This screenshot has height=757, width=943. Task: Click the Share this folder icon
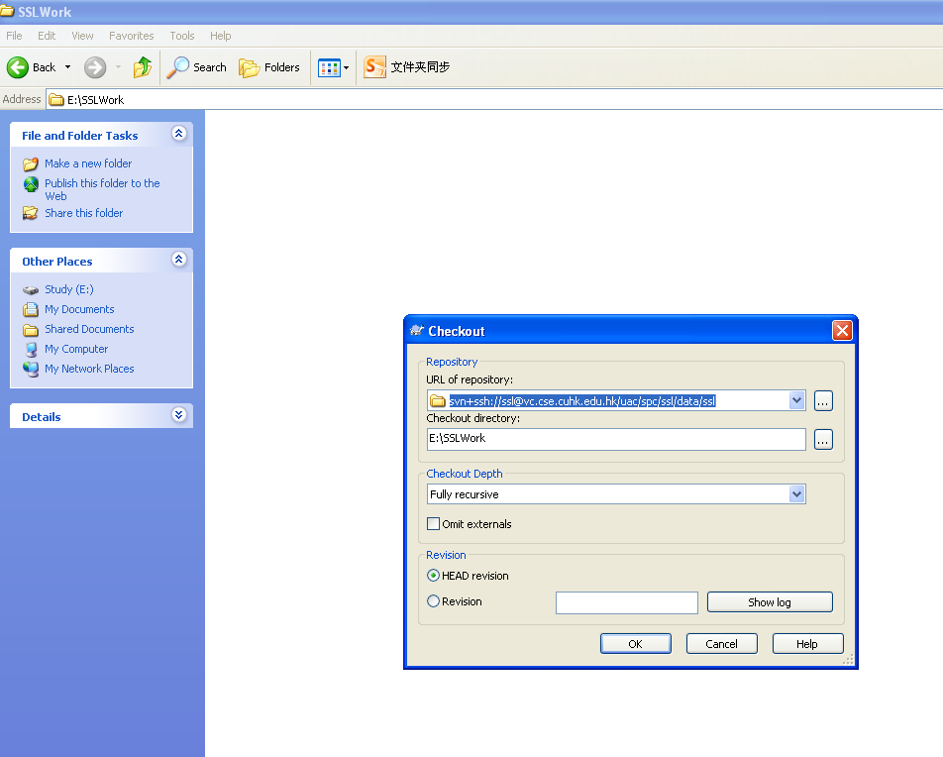point(31,213)
